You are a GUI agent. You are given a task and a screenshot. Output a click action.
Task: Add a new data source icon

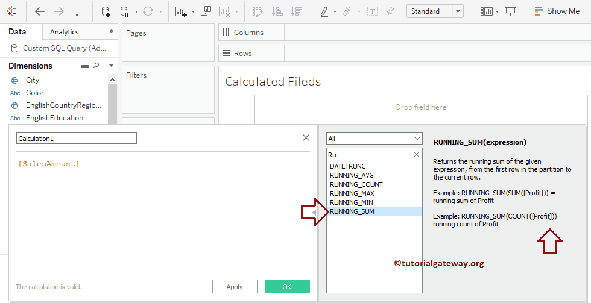click(x=106, y=11)
